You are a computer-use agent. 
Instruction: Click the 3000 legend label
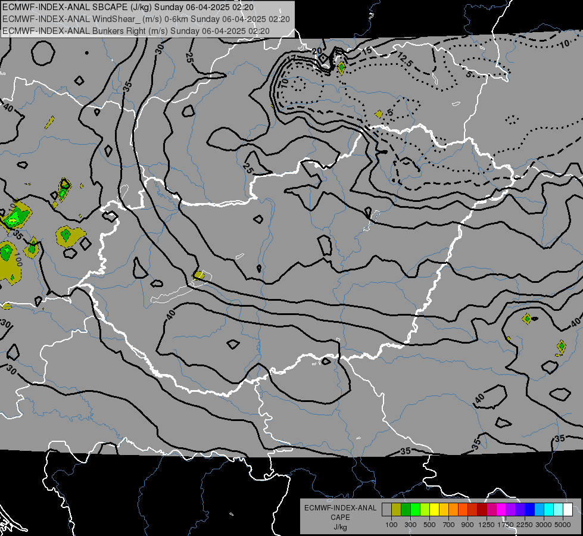pyautogui.click(x=544, y=525)
